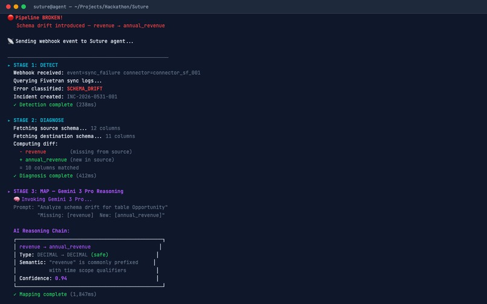Screen dimensions: 487x304
Task: Click '= 10 columns matched' line
Action: (x=49, y=168)
